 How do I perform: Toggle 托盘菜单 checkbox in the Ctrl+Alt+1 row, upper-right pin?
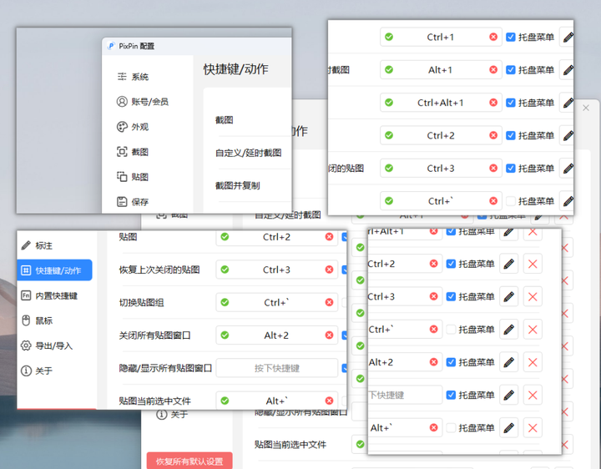tap(511, 103)
